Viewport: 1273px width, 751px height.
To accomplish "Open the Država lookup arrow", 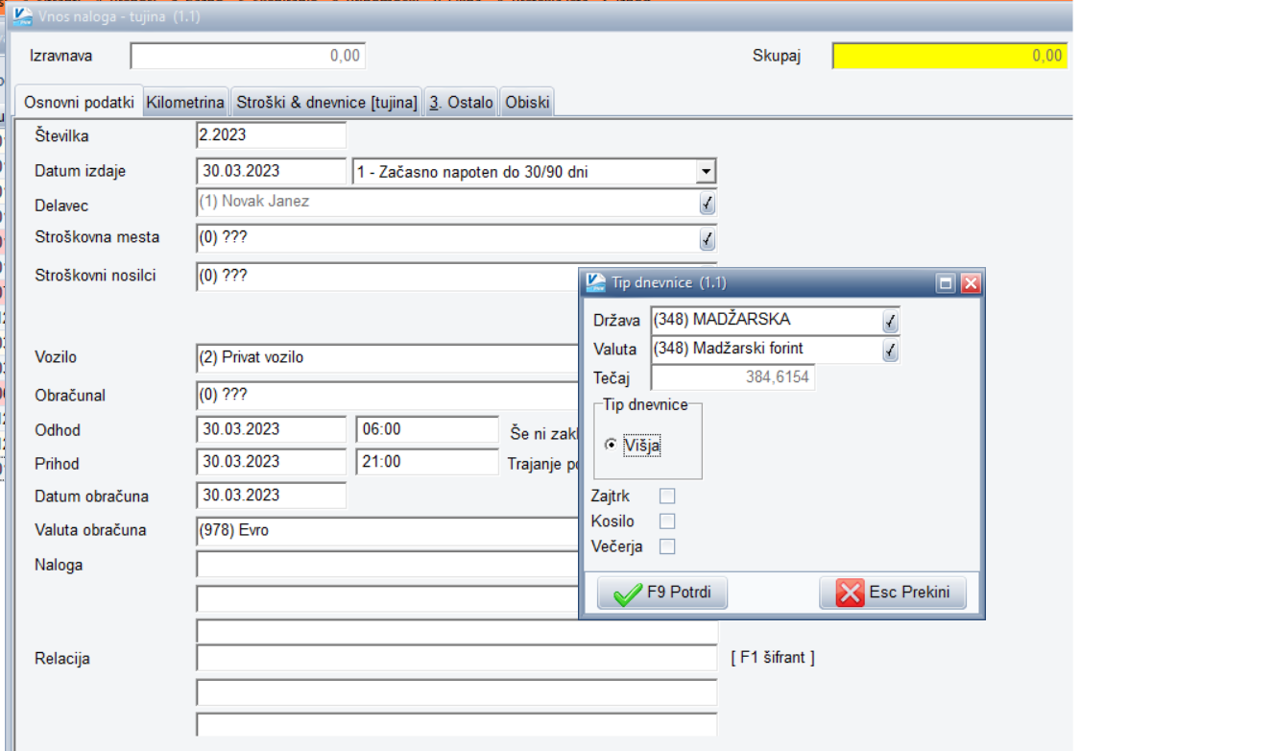I will click(891, 322).
